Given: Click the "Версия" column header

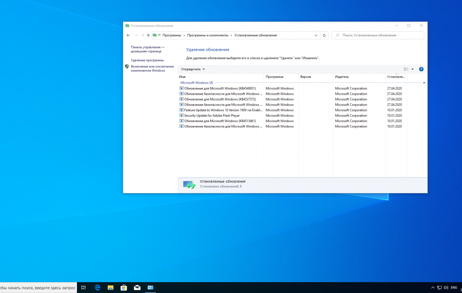Looking at the screenshot, I should 316,77.
